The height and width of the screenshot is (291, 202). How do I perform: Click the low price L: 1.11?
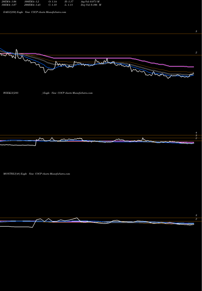pyautogui.click(x=69, y=5)
